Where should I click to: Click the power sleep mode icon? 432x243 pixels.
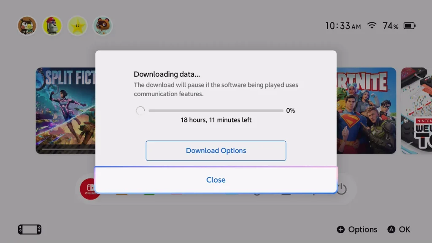[x=342, y=189]
